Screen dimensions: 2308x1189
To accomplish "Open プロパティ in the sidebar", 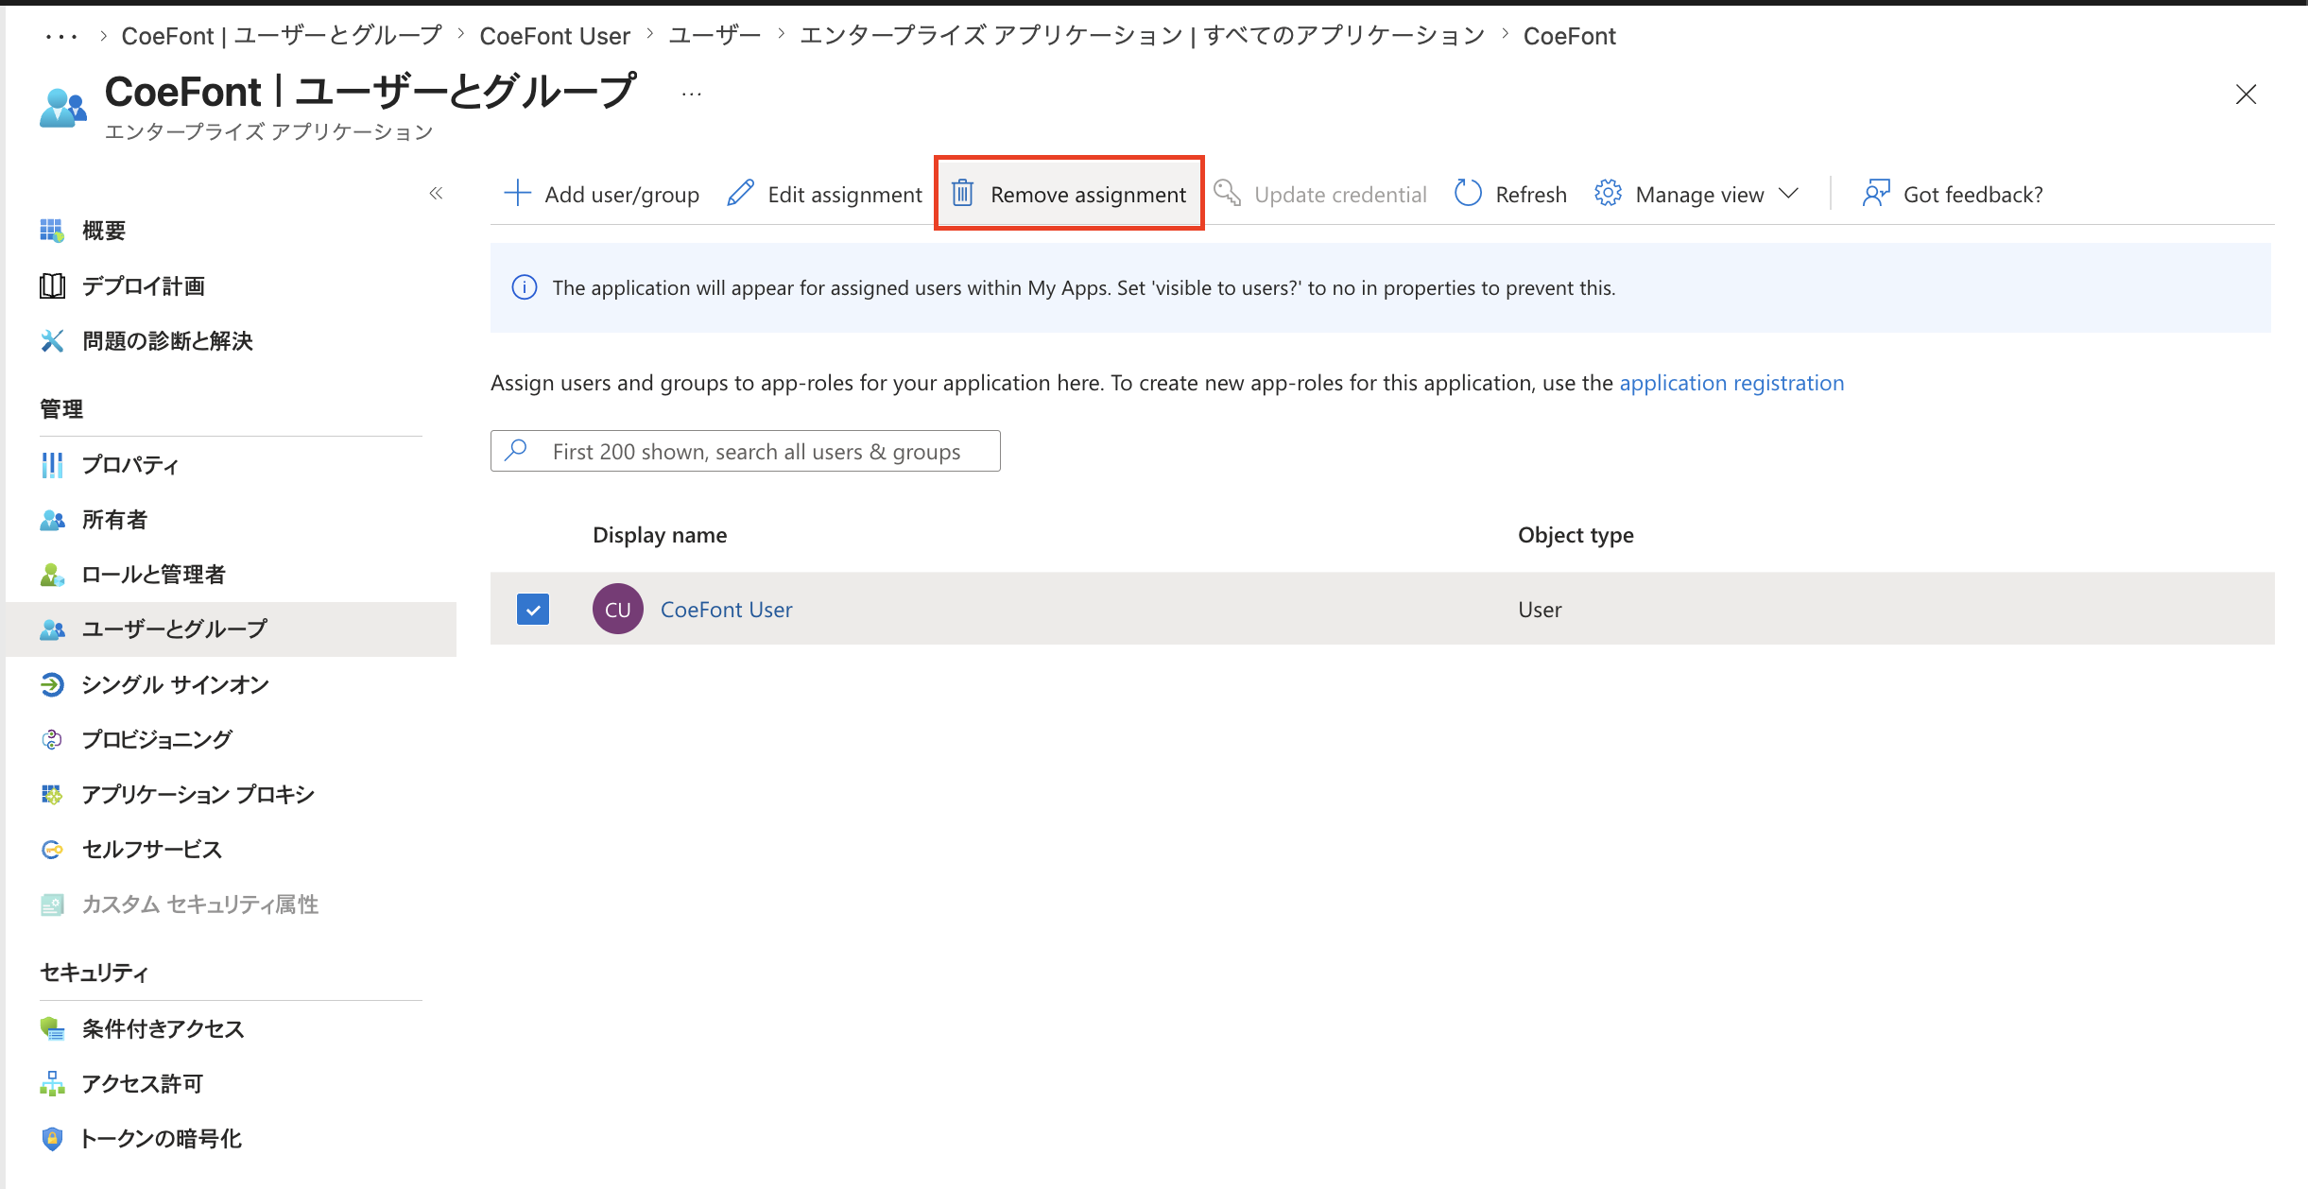I will 130,464.
